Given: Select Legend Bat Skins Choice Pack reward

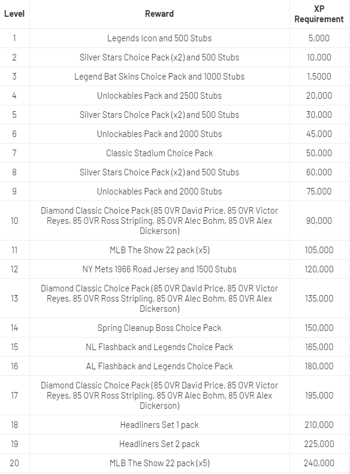Looking at the screenshot, I should click(x=159, y=76).
